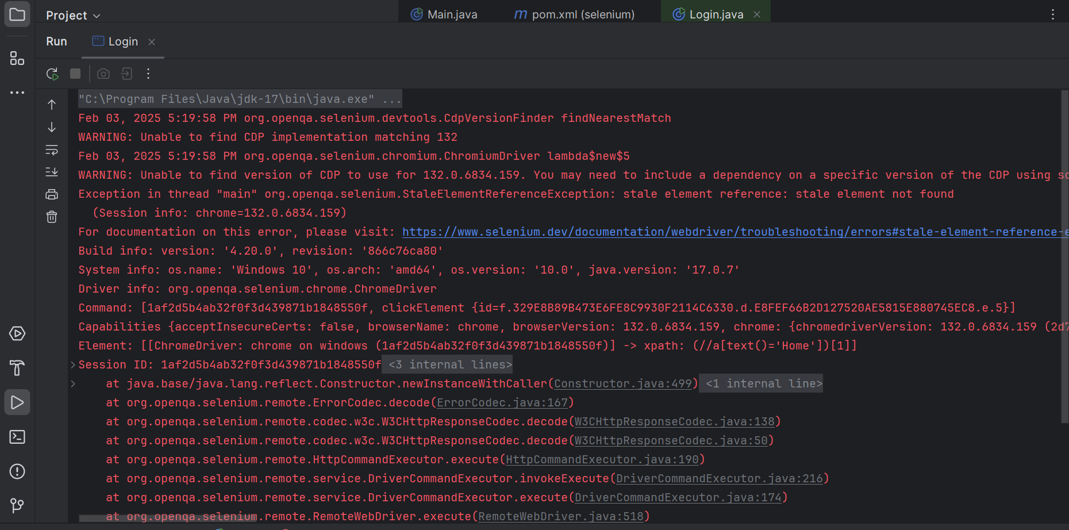
Task: Click the horizontal console scrollbar
Action: click(x=168, y=519)
